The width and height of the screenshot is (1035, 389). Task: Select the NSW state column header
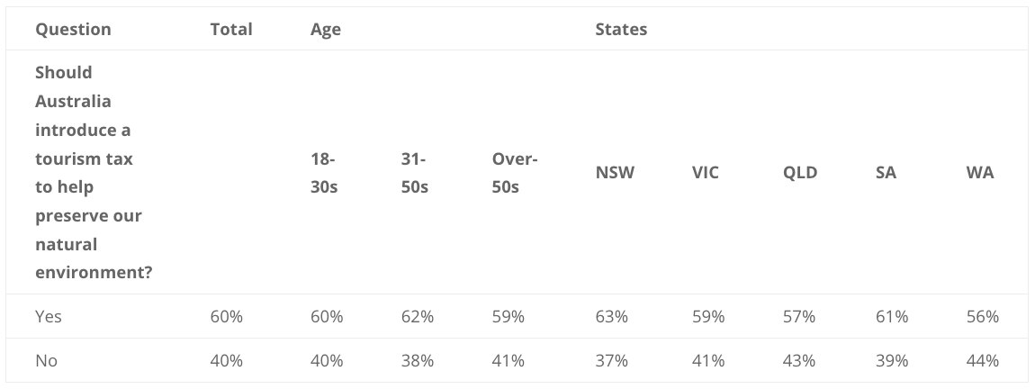[615, 172]
